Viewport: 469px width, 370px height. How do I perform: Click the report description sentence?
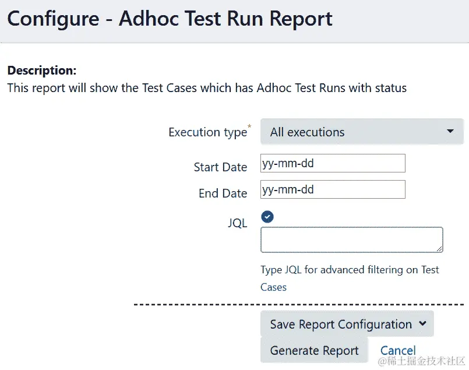tap(206, 89)
